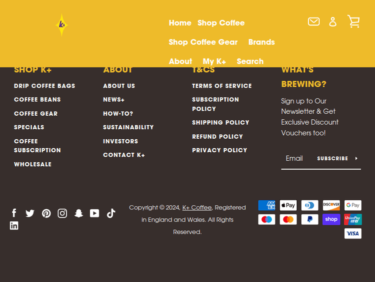Image resolution: width=375 pixels, height=282 pixels.
Task: Select Shop Coffee in the navigation menu
Action: (x=221, y=23)
